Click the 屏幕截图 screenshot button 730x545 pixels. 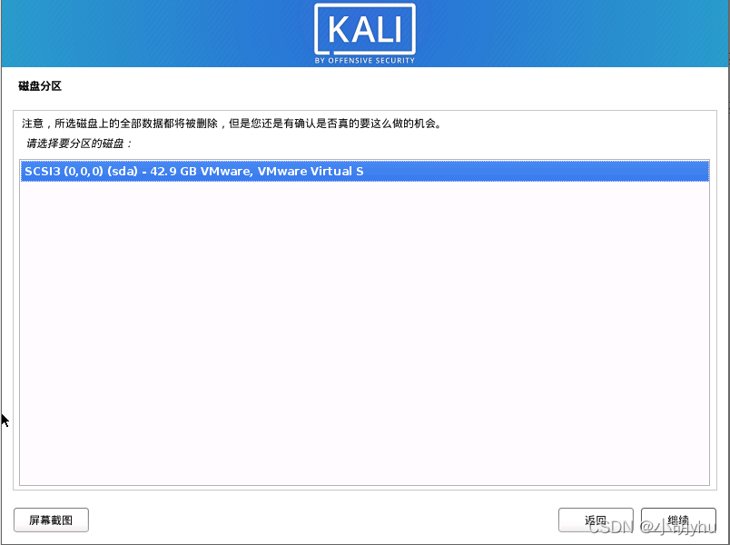coord(51,520)
